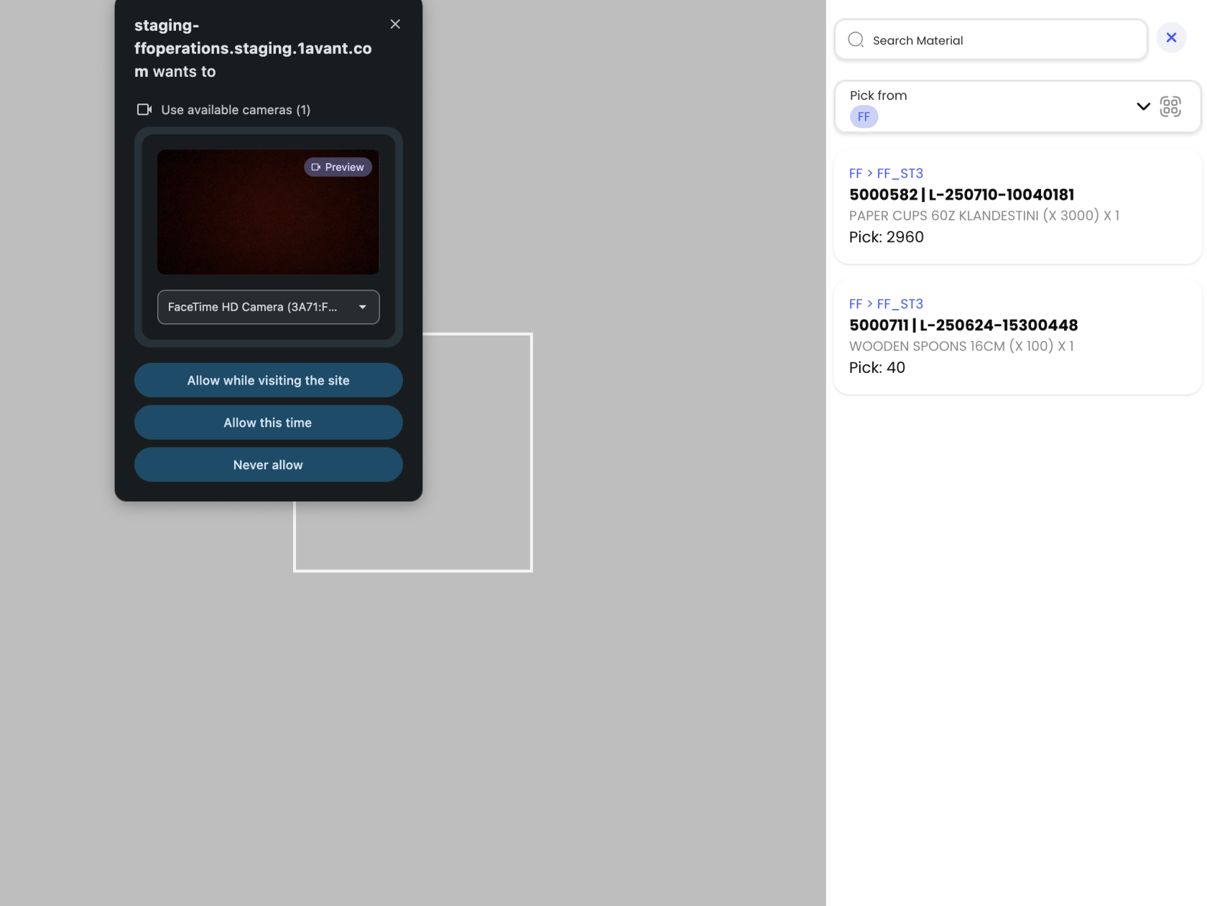Dismiss the camera permission prompt via its X icon
The width and height of the screenshot is (1207, 906).
394,24
